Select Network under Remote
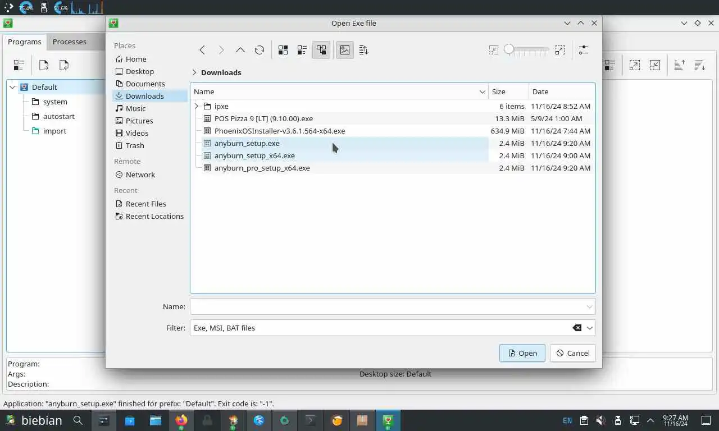This screenshot has height=431, width=719. 150,175
